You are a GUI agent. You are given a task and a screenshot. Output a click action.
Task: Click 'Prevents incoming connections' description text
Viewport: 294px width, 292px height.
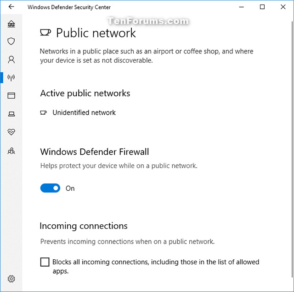click(x=127, y=241)
